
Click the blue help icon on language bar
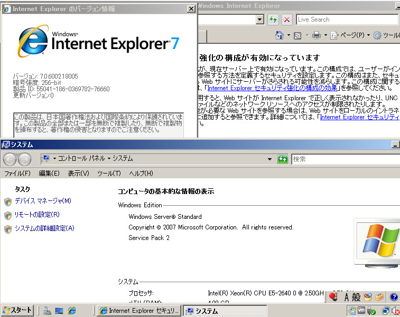[x=394, y=297]
